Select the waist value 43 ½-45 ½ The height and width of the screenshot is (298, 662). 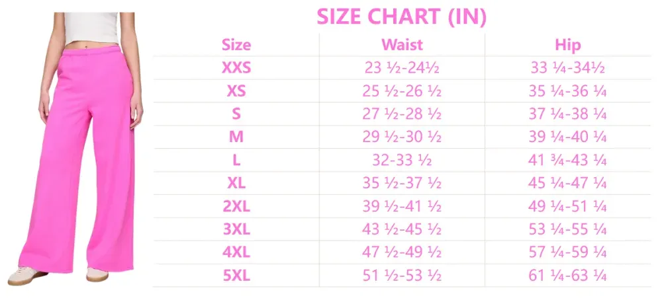(x=402, y=229)
